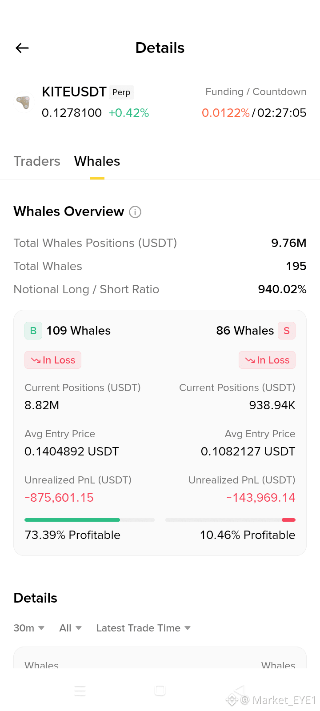Image resolution: width=320 pixels, height=711 pixels.
Task: Open the All filter dropdown
Action: pos(71,628)
